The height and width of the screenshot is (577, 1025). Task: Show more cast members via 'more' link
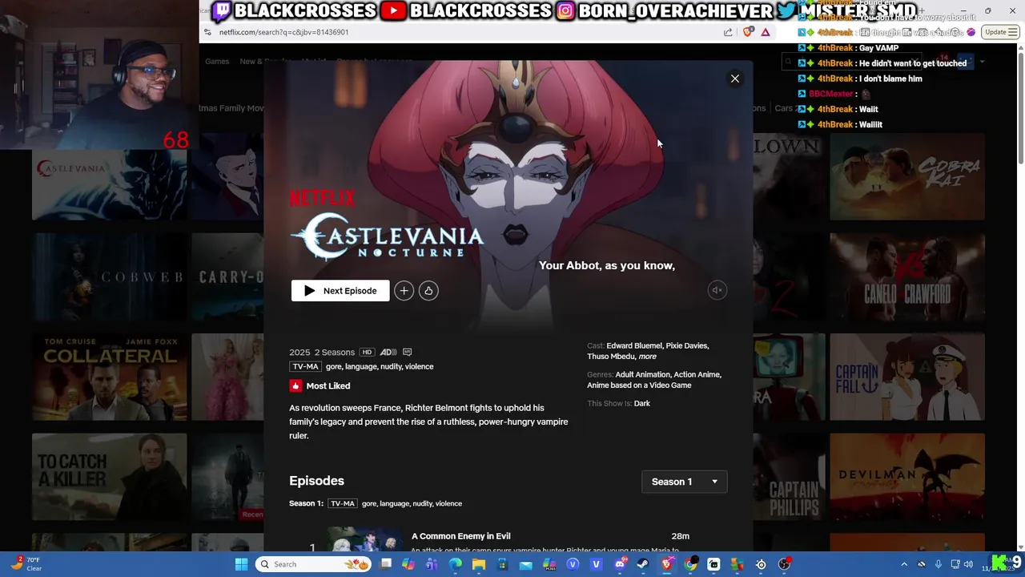tap(647, 357)
